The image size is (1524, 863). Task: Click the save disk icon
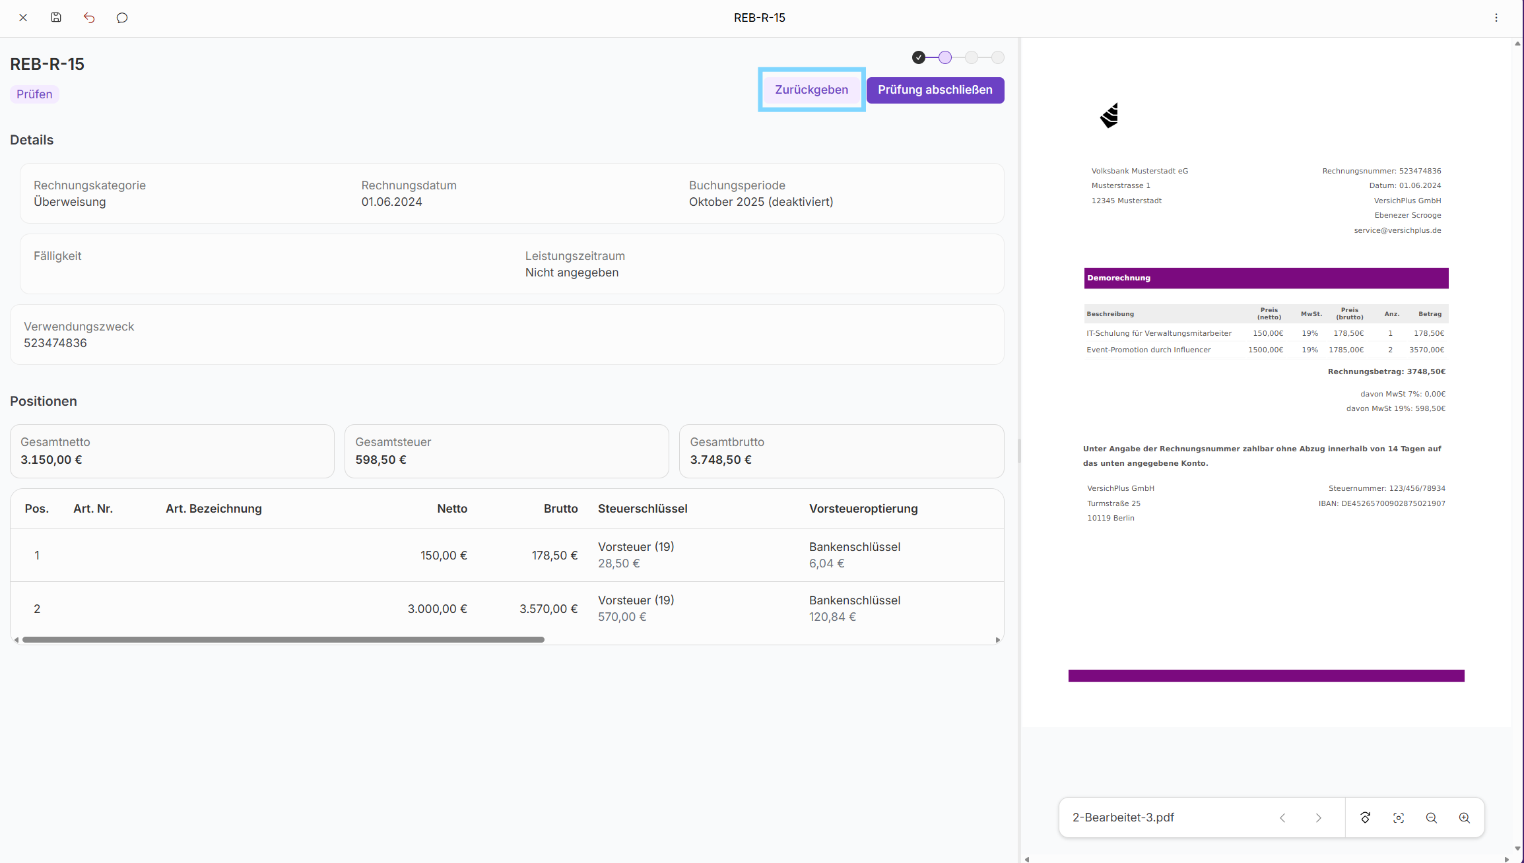point(56,18)
